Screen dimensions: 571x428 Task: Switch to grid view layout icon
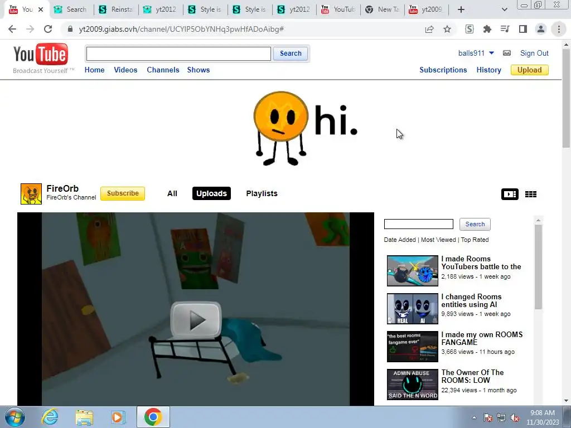(531, 194)
